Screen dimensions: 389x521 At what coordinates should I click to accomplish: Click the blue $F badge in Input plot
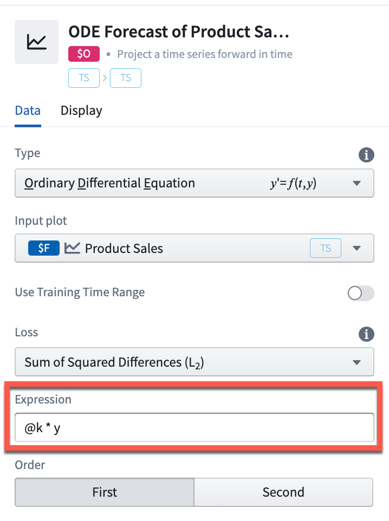point(44,248)
